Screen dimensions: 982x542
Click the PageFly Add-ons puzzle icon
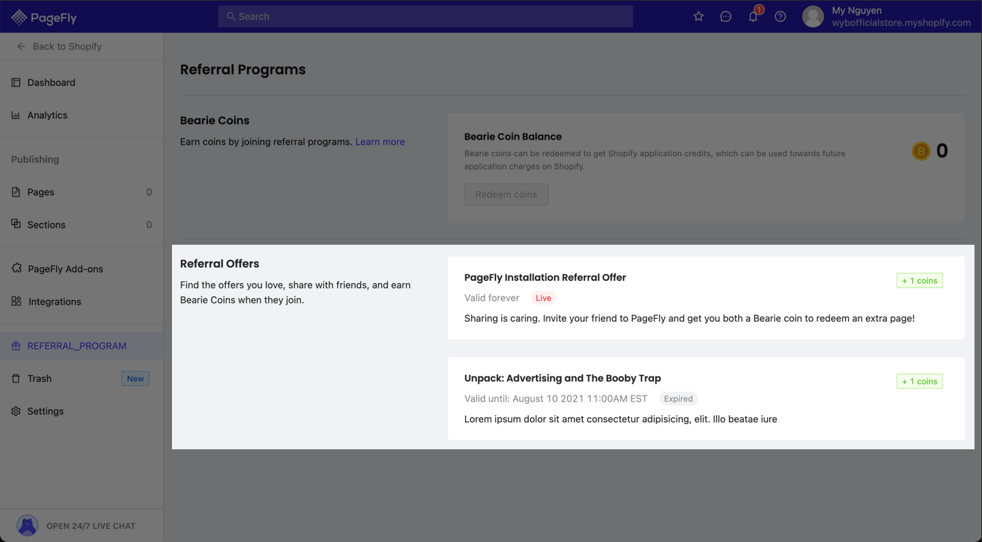point(16,269)
